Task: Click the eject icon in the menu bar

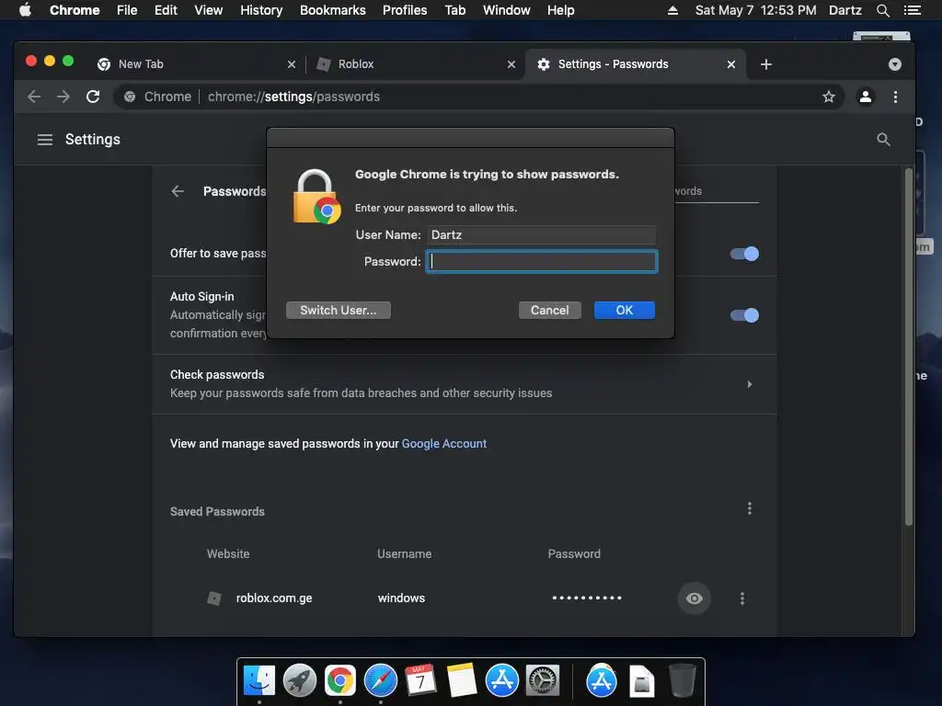Action: click(x=672, y=10)
